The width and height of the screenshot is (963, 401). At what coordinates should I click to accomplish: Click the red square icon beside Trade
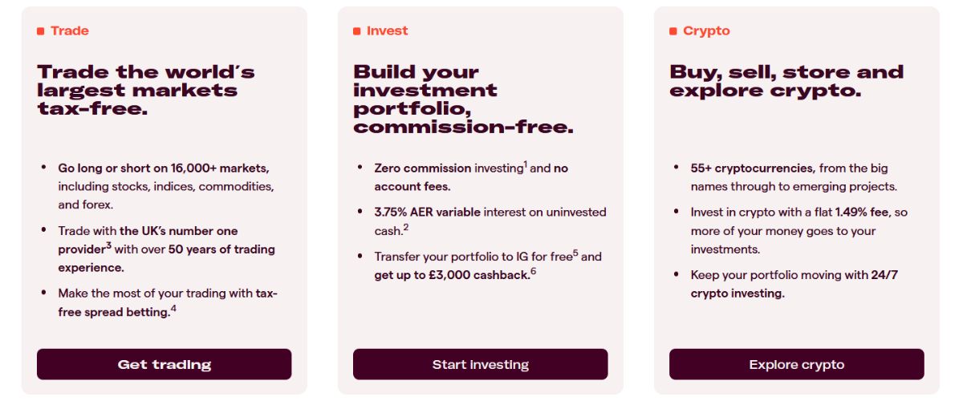41,31
